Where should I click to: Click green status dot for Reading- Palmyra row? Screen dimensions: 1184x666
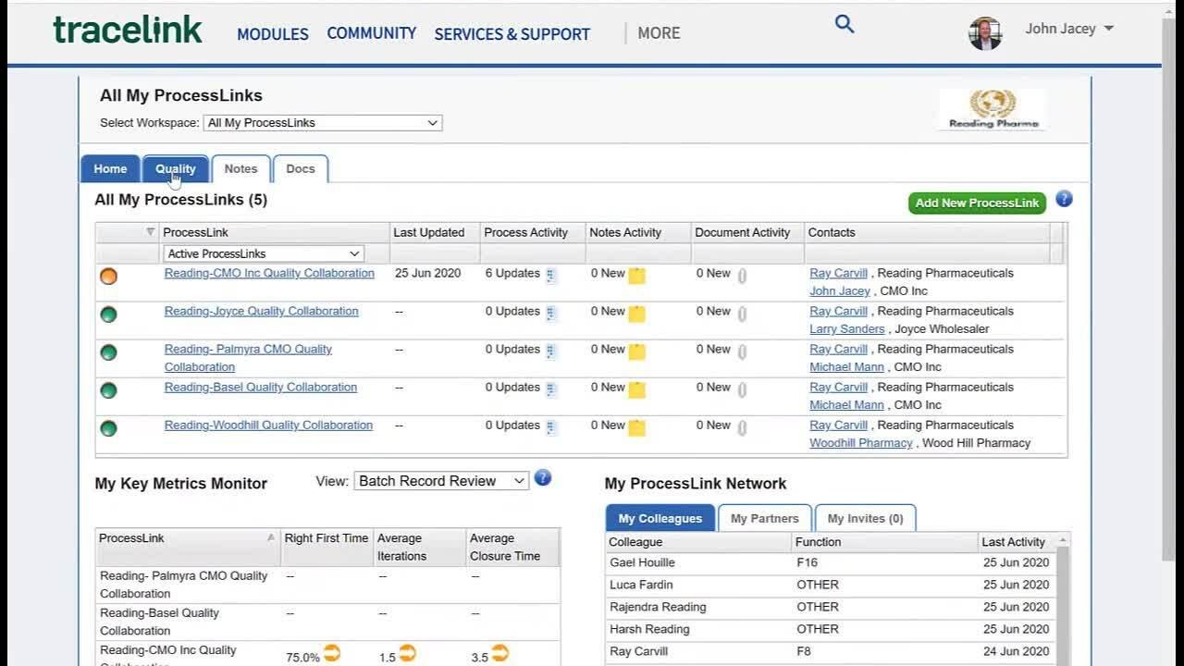click(x=108, y=352)
